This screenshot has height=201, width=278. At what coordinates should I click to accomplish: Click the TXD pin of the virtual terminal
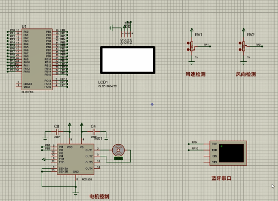point(214,150)
